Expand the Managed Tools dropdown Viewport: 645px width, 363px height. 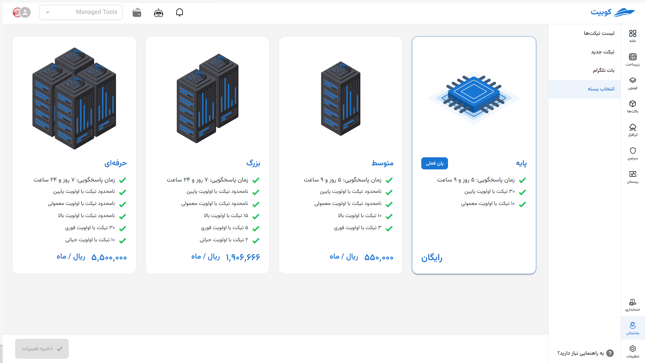click(x=81, y=12)
